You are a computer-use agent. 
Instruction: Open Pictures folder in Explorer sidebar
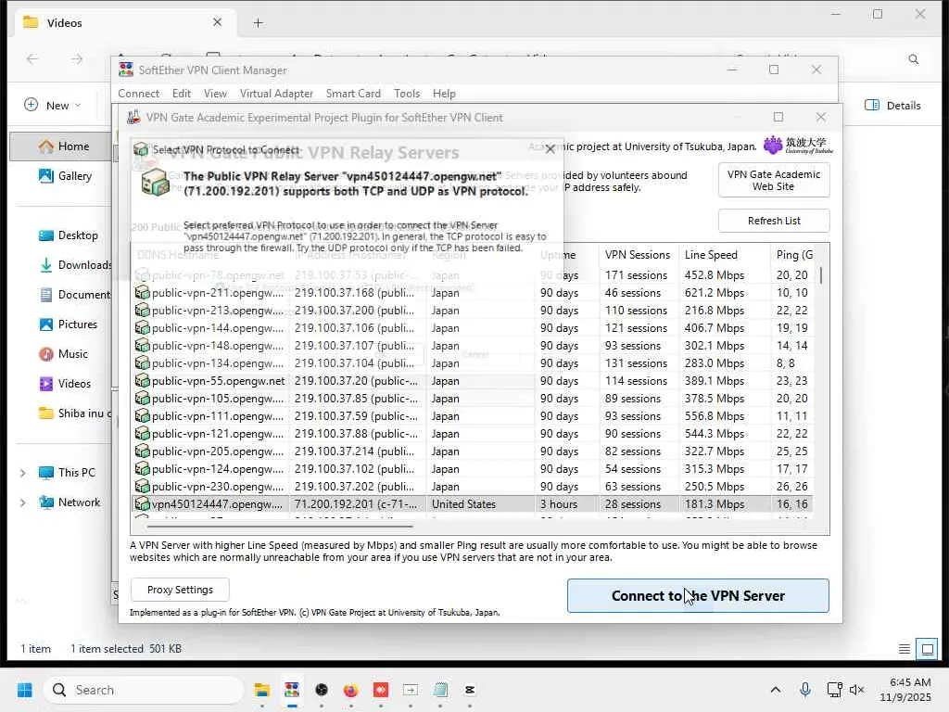point(67,324)
